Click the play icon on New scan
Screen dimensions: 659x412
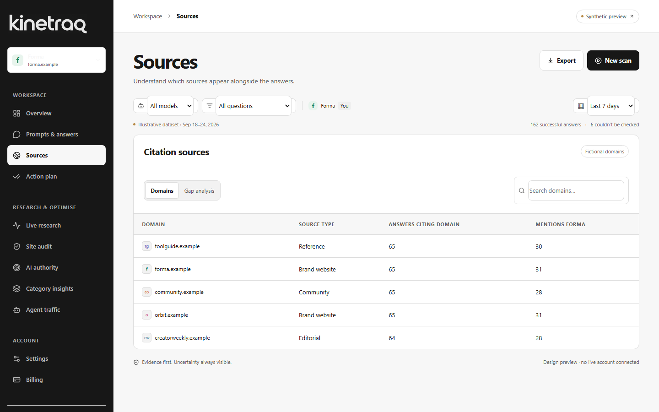(x=598, y=60)
